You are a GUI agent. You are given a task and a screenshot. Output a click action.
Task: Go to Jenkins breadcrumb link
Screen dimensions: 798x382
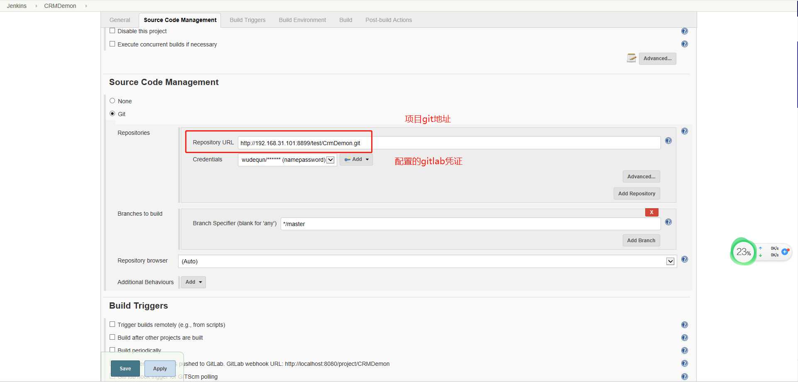(x=17, y=6)
